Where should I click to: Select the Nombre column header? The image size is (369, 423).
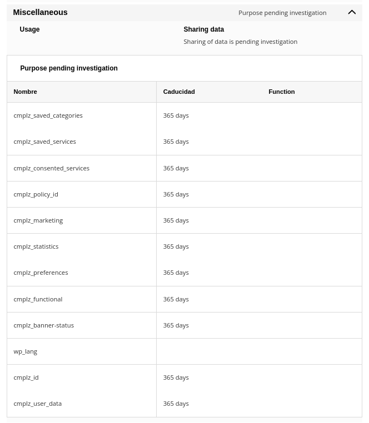pyautogui.click(x=25, y=92)
